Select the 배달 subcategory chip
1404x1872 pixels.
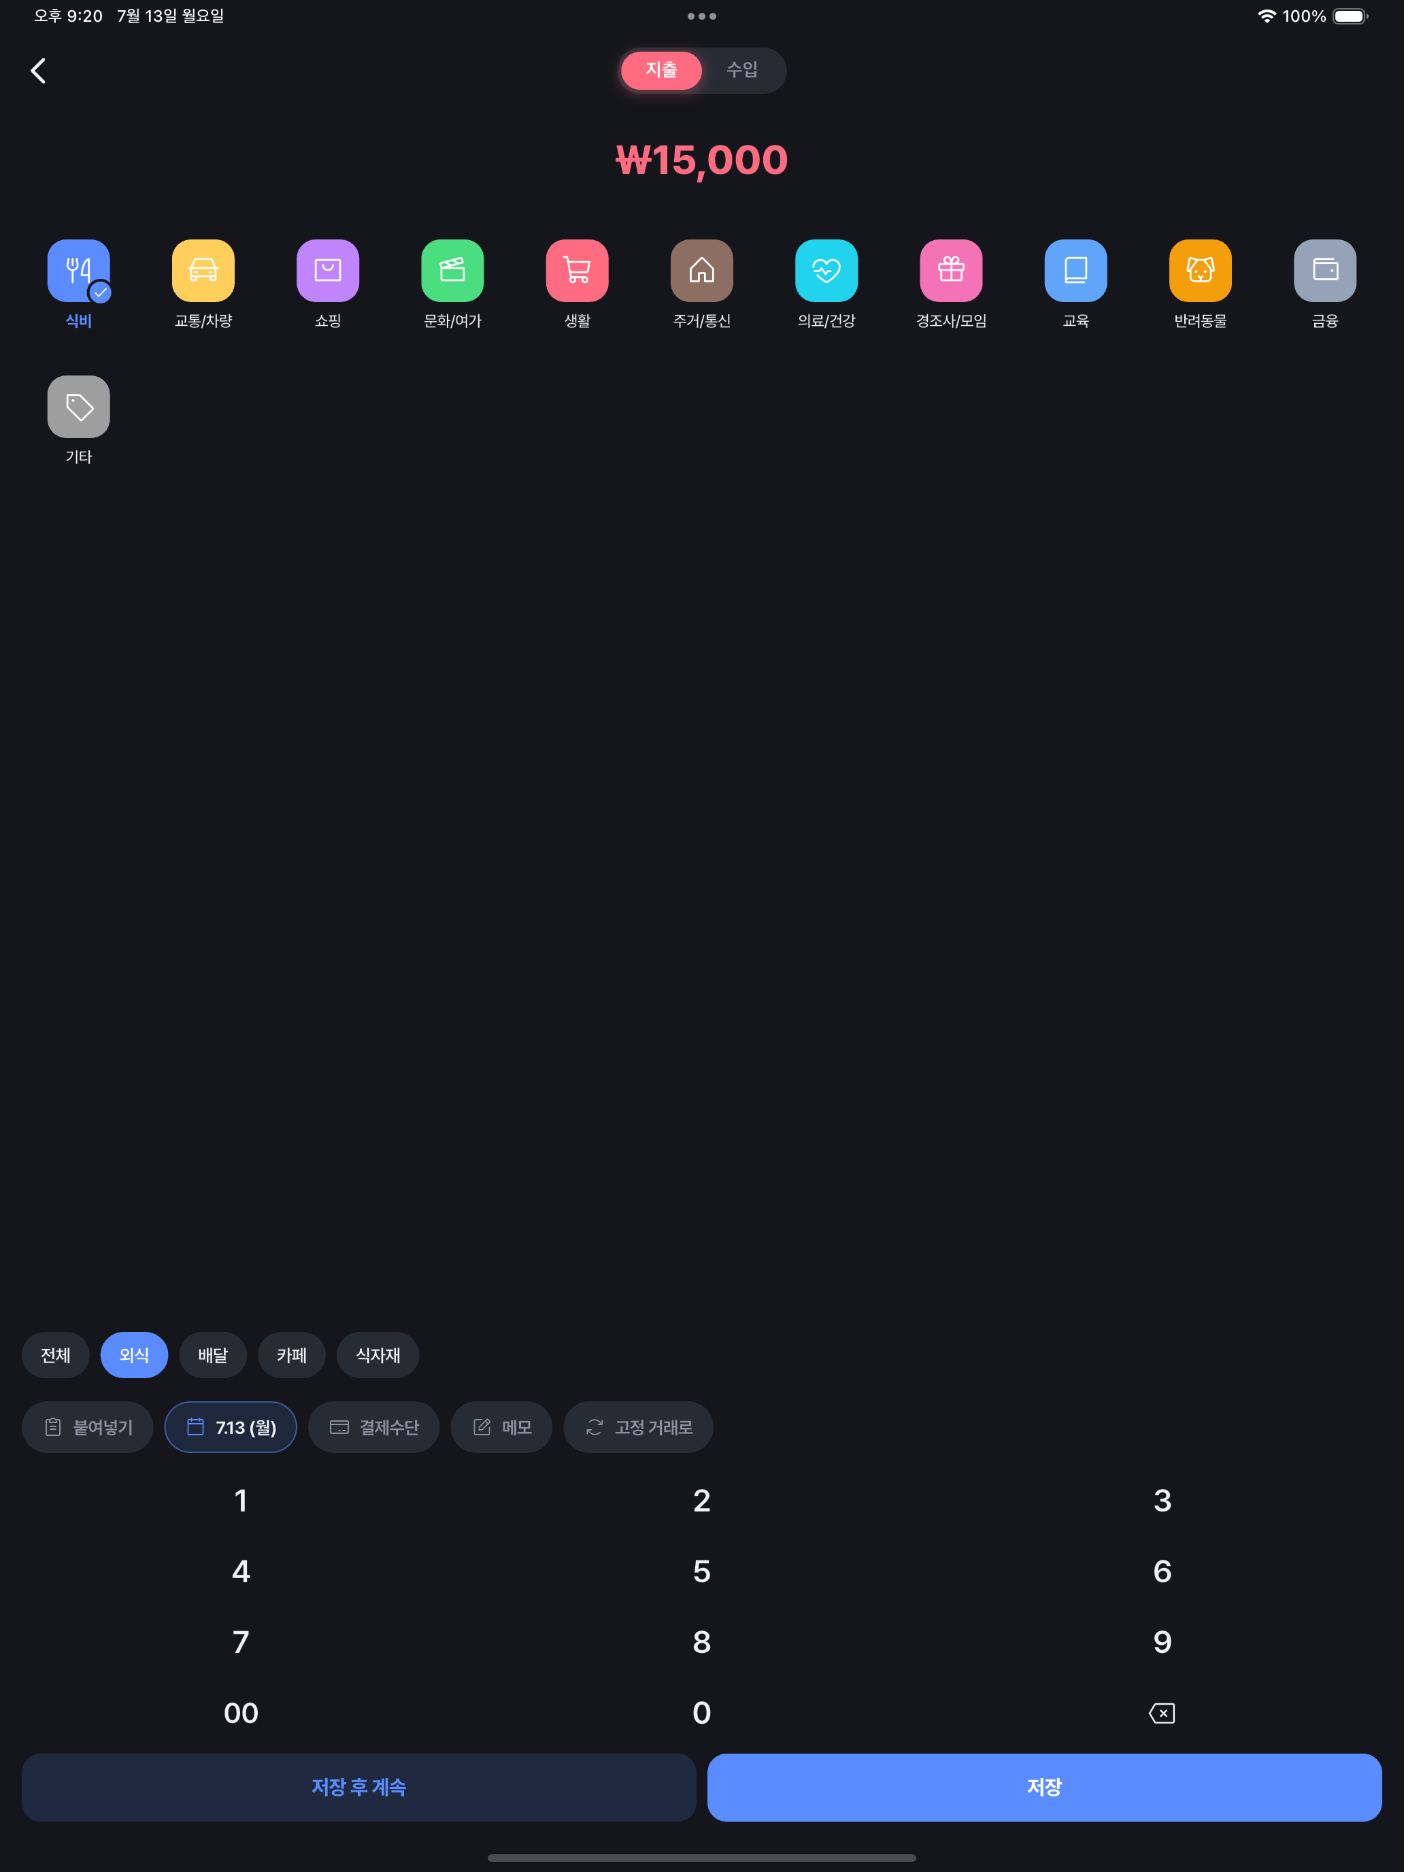point(214,1355)
